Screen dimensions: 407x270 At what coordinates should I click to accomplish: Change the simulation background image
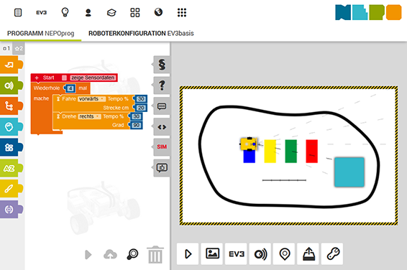click(212, 253)
